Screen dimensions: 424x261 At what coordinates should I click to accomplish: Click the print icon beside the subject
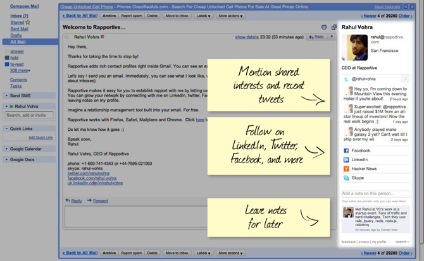coord(324,27)
